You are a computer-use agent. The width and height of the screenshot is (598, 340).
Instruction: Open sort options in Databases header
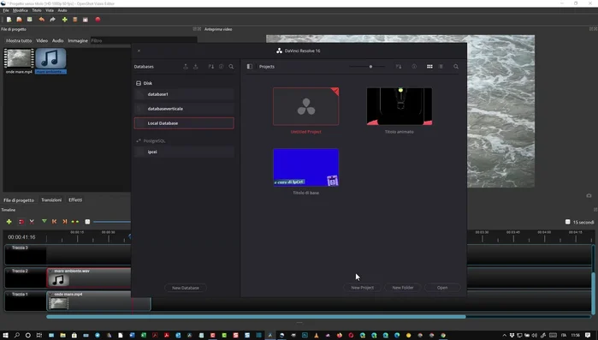click(211, 67)
